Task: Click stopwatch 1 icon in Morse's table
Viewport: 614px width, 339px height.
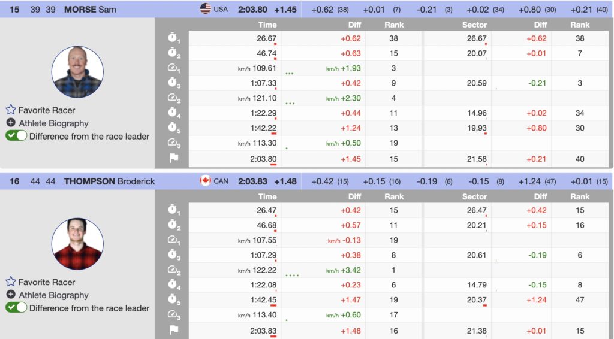Action: pyautogui.click(x=174, y=38)
